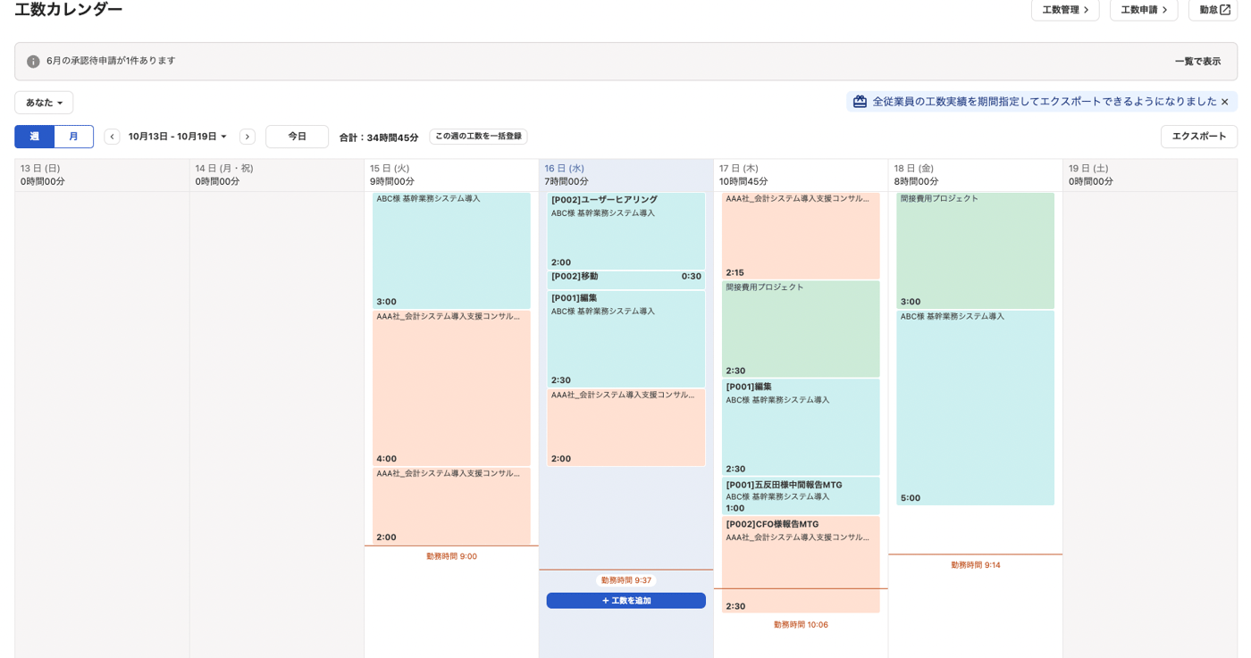
Task: Select the 18 日 (金) column header
Action: [976, 175]
